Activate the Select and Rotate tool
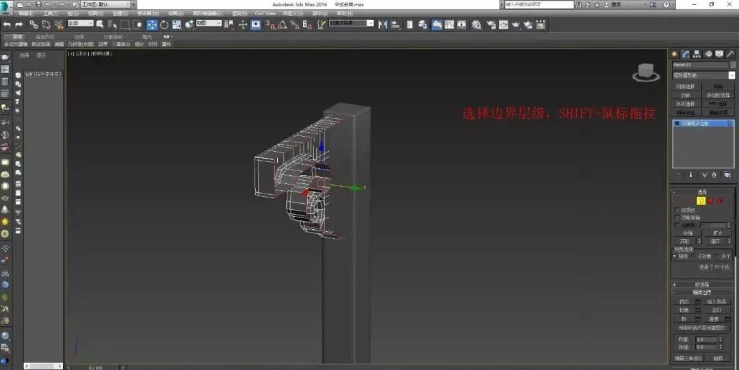 pos(164,25)
